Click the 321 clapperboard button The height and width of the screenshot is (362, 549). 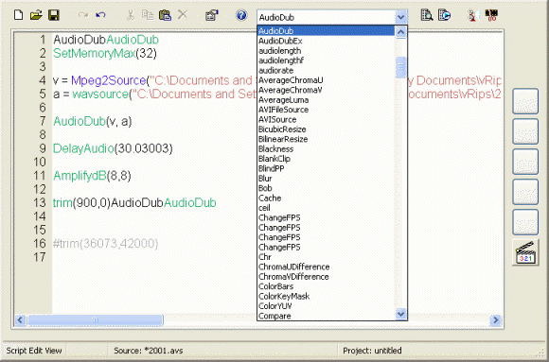pyautogui.click(x=525, y=252)
